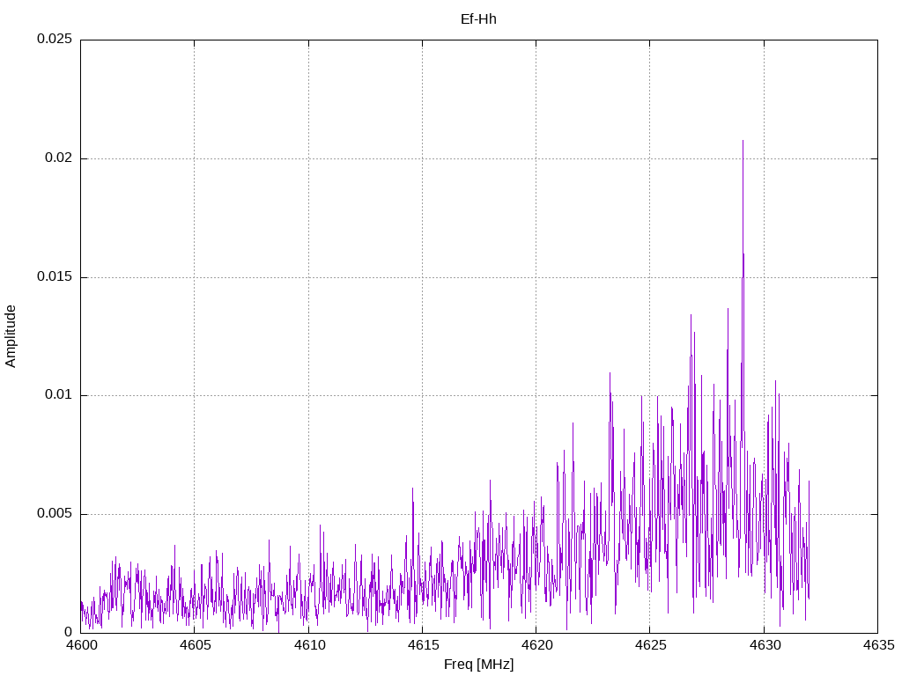Click the 4600 x-axis tick label

coord(80,645)
